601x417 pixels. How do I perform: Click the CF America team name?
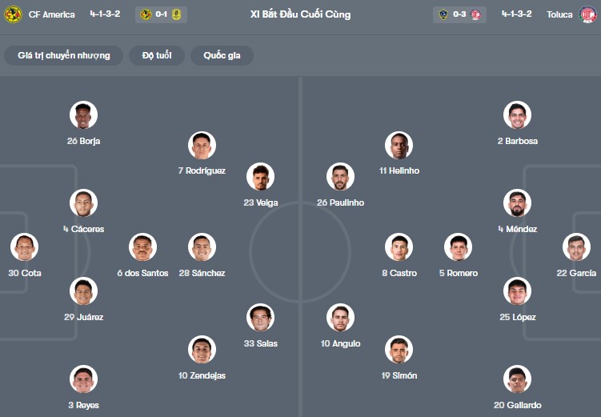coord(52,14)
